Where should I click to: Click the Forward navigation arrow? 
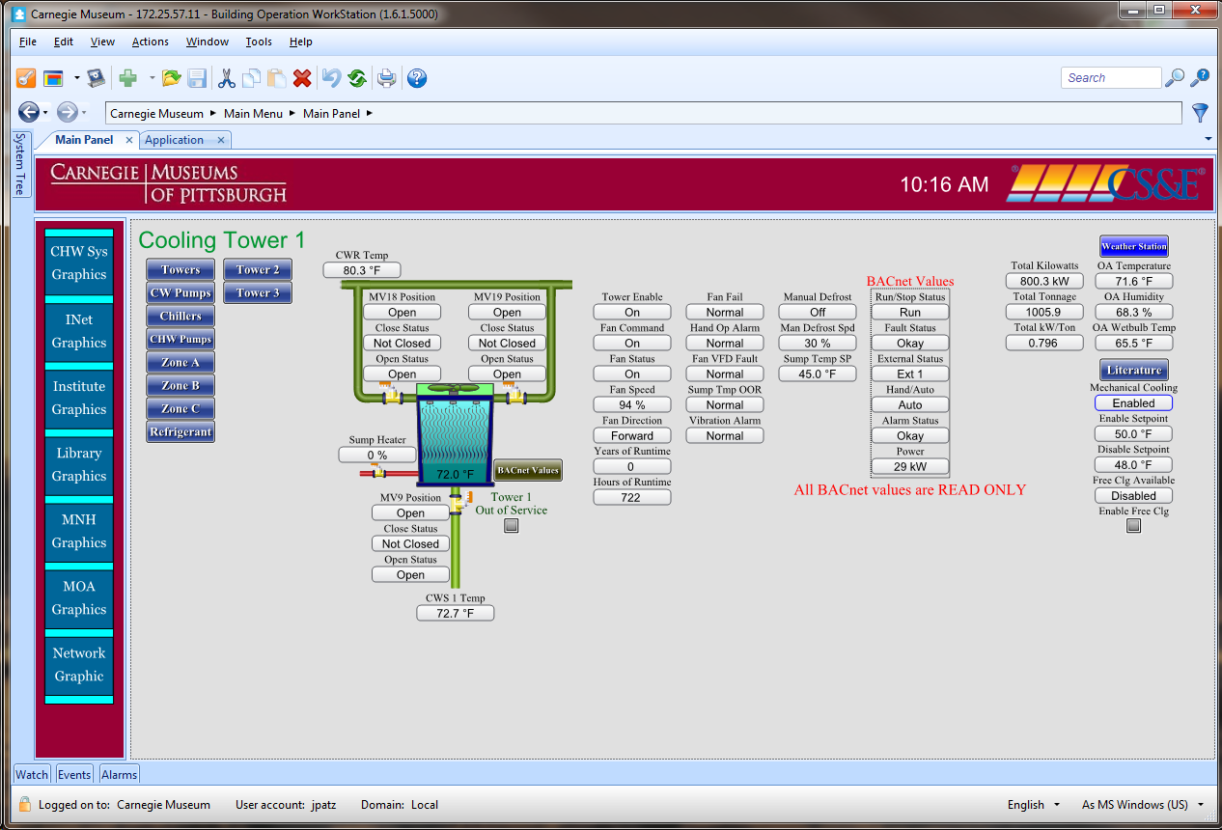[x=67, y=113]
